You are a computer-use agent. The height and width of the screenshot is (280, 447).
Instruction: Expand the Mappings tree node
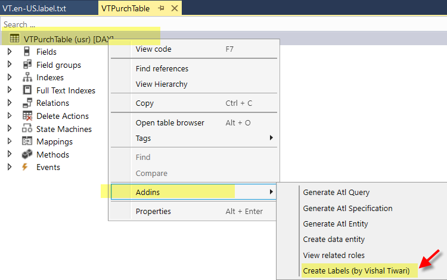click(x=10, y=141)
